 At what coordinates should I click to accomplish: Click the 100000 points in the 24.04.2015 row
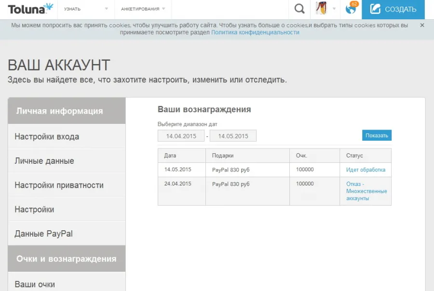[305, 184]
